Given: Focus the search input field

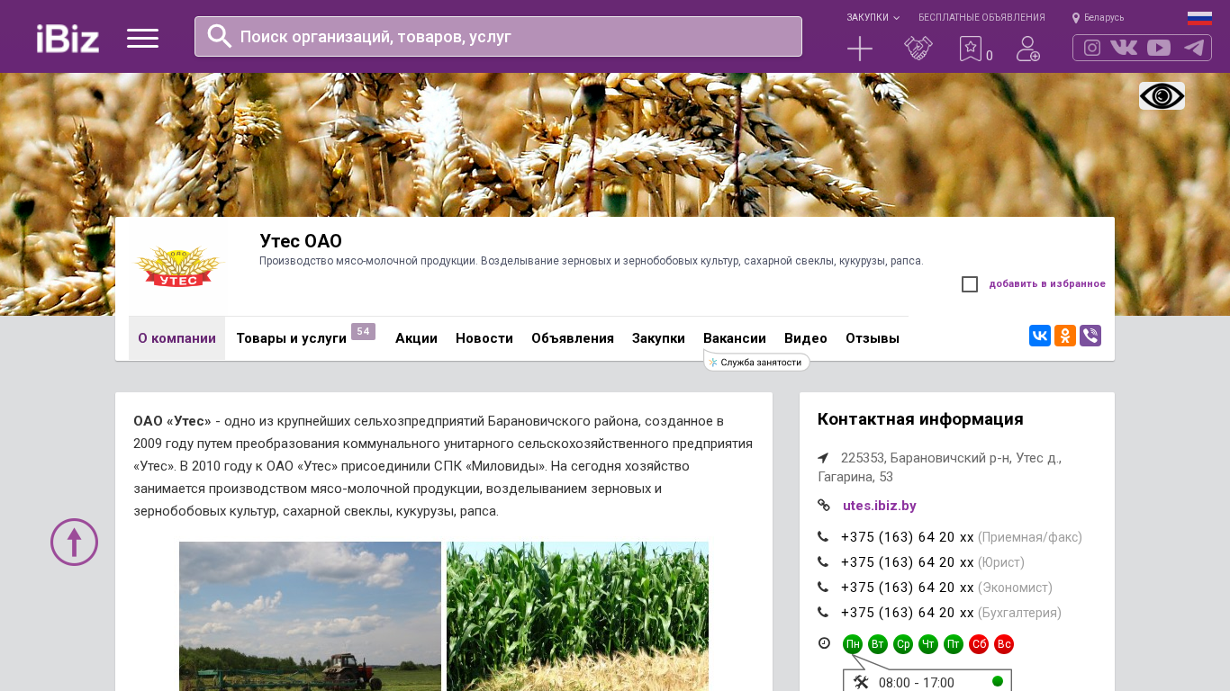Looking at the screenshot, I should point(498,37).
